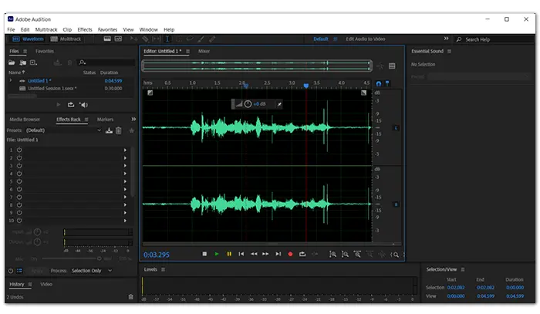Viewport: 540px width, 314px height.
Task: Click the Search Help field
Action: [496, 39]
